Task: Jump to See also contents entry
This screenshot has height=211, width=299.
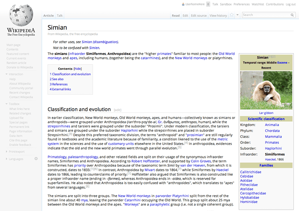Action: (57, 79)
